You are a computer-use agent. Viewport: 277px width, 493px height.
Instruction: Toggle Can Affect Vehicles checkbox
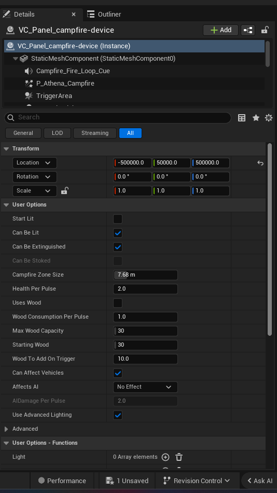tap(118, 373)
